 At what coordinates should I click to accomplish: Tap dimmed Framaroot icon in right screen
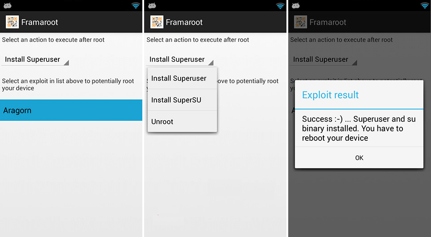coord(301,22)
